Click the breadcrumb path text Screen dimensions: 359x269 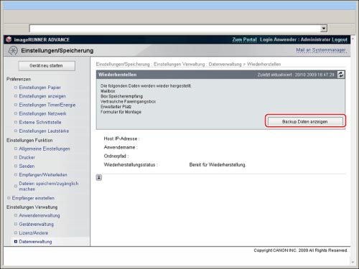[188, 64]
